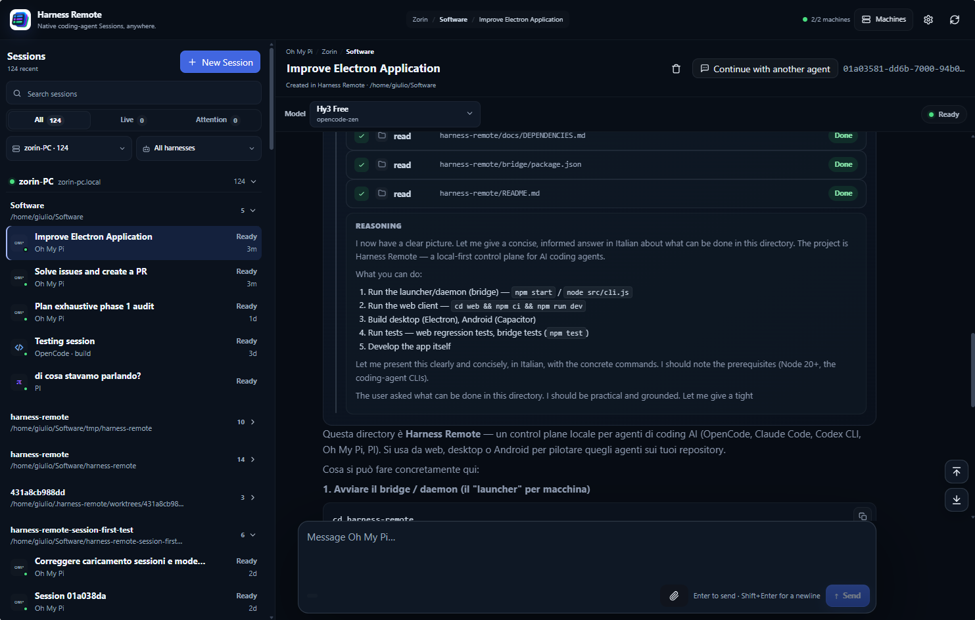This screenshot has height=620, width=975.
Task: Click the Ready status pill
Action: click(943, 114)
